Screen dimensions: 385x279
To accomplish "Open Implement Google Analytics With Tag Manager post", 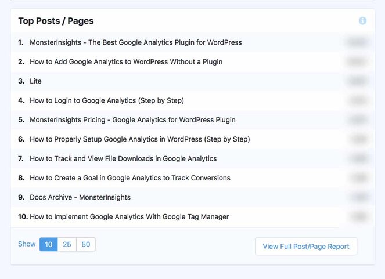I will tap(129, 217).
